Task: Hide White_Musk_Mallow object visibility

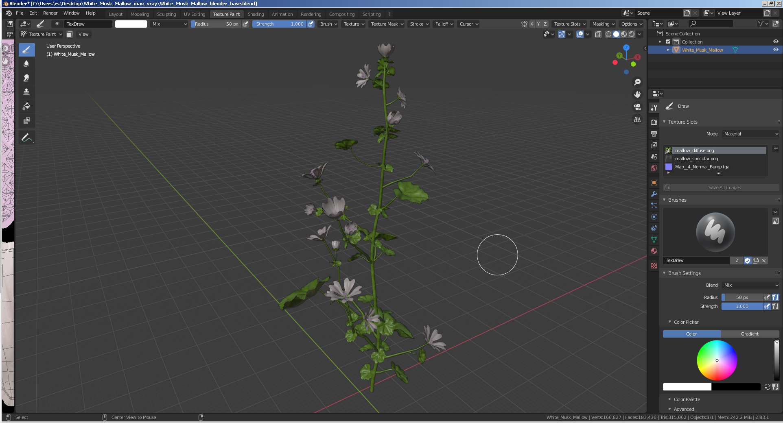Action: coord(776,50)
